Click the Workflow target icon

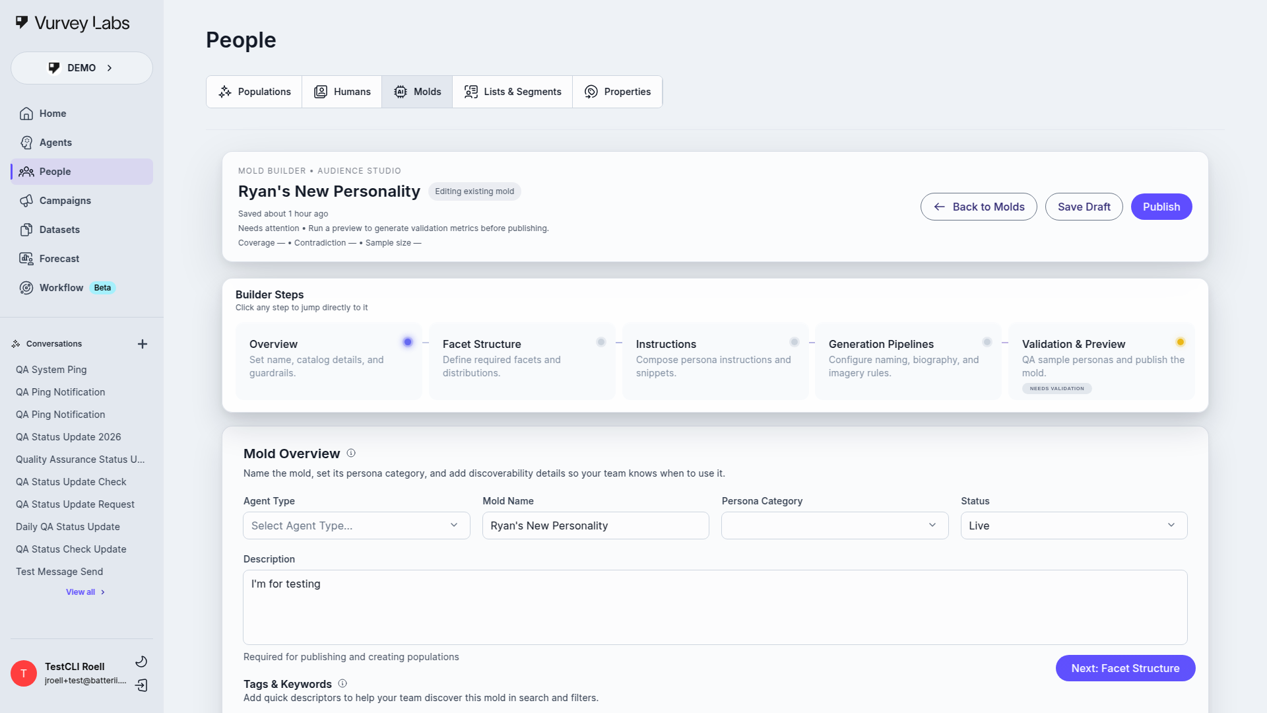(26, 288)
